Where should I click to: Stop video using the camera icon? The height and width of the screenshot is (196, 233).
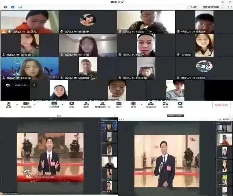26,104
